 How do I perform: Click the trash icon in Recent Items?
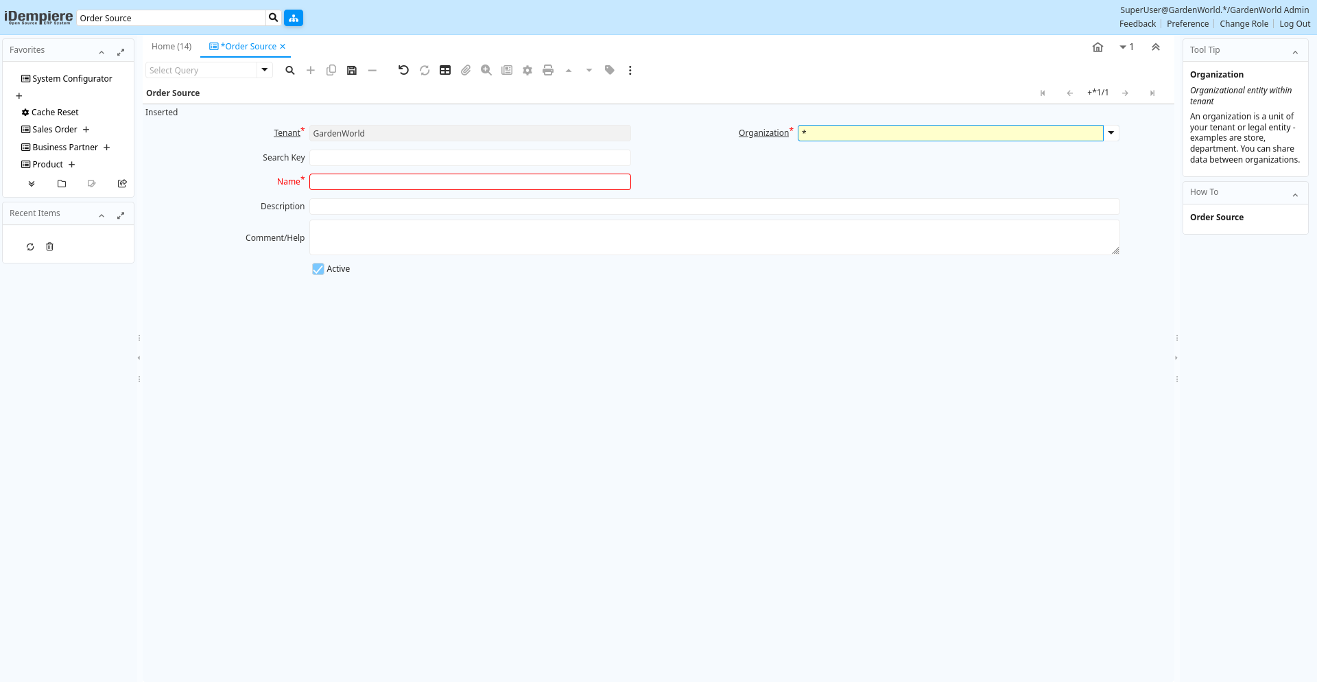49,247
